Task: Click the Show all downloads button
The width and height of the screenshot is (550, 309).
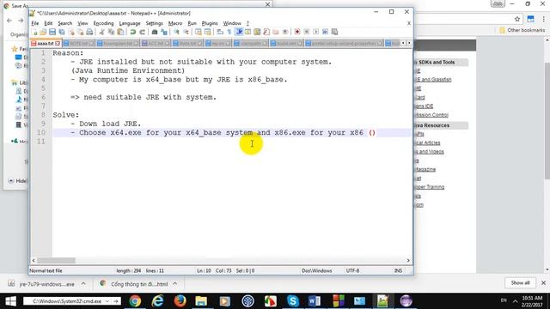Action: [x=520, y=282]
